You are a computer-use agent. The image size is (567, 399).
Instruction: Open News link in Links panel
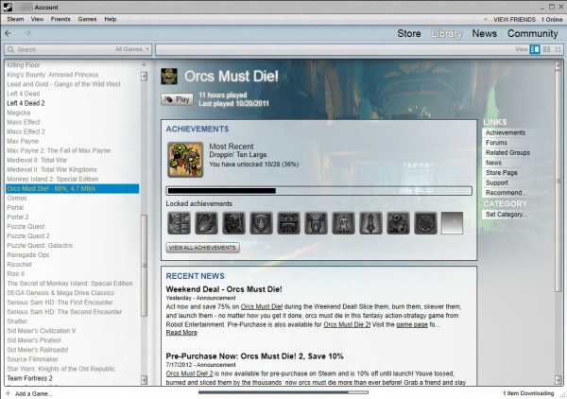coord(493,163)
